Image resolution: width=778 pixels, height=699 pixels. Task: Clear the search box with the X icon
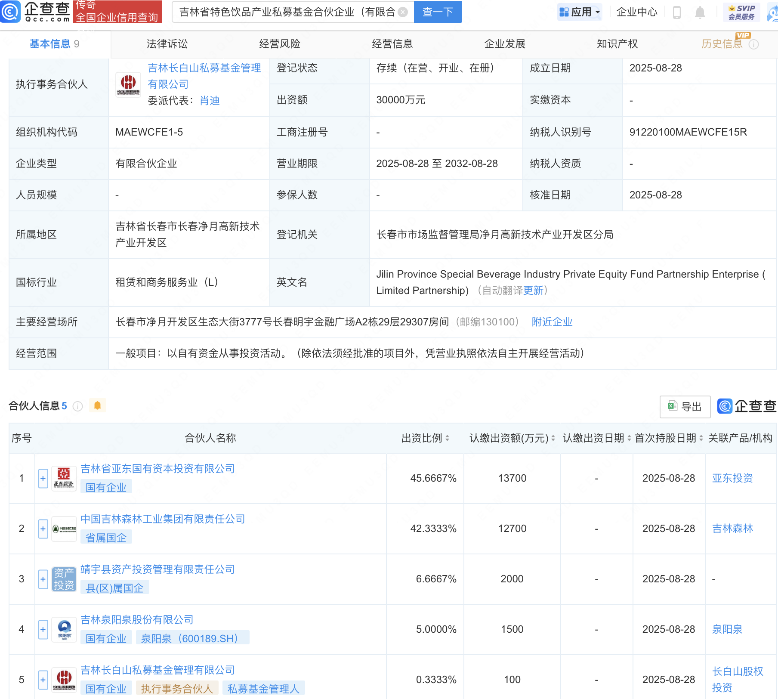403,12
